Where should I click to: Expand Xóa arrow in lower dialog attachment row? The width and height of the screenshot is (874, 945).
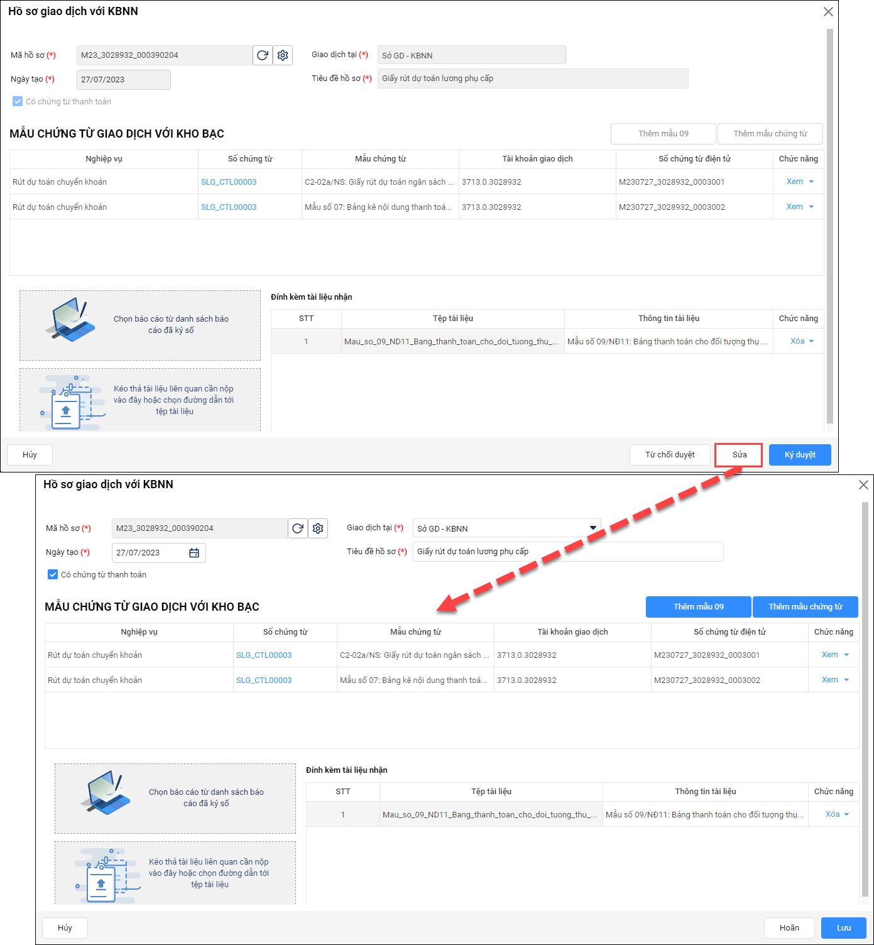[x=846, y=814]
